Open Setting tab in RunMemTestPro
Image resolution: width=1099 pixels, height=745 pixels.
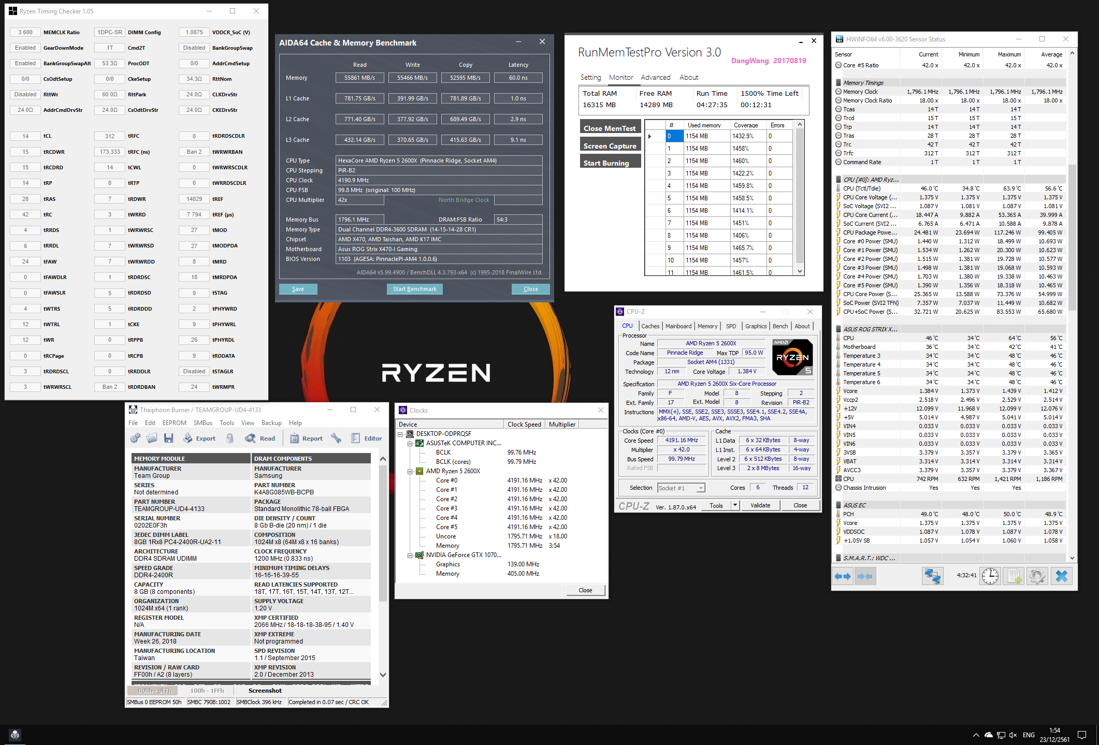590,77
